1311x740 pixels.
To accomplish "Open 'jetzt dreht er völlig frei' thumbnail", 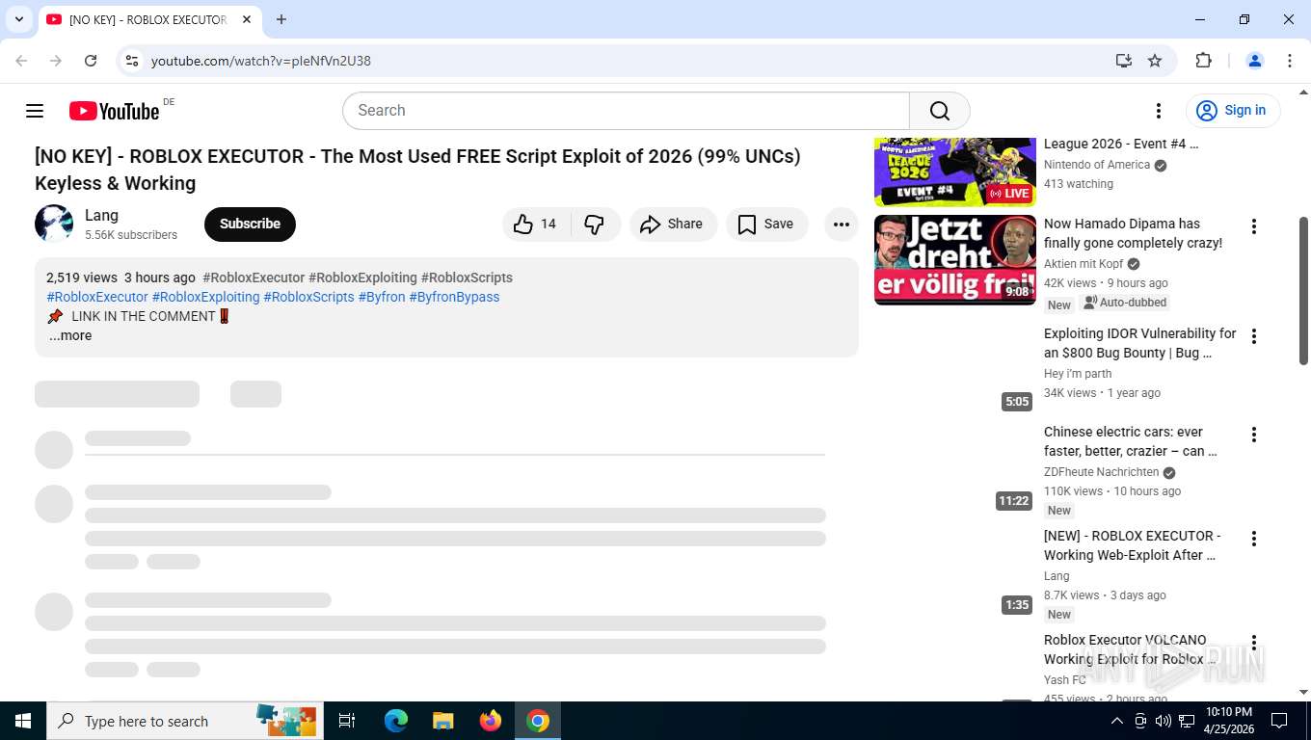I will 955,259.
